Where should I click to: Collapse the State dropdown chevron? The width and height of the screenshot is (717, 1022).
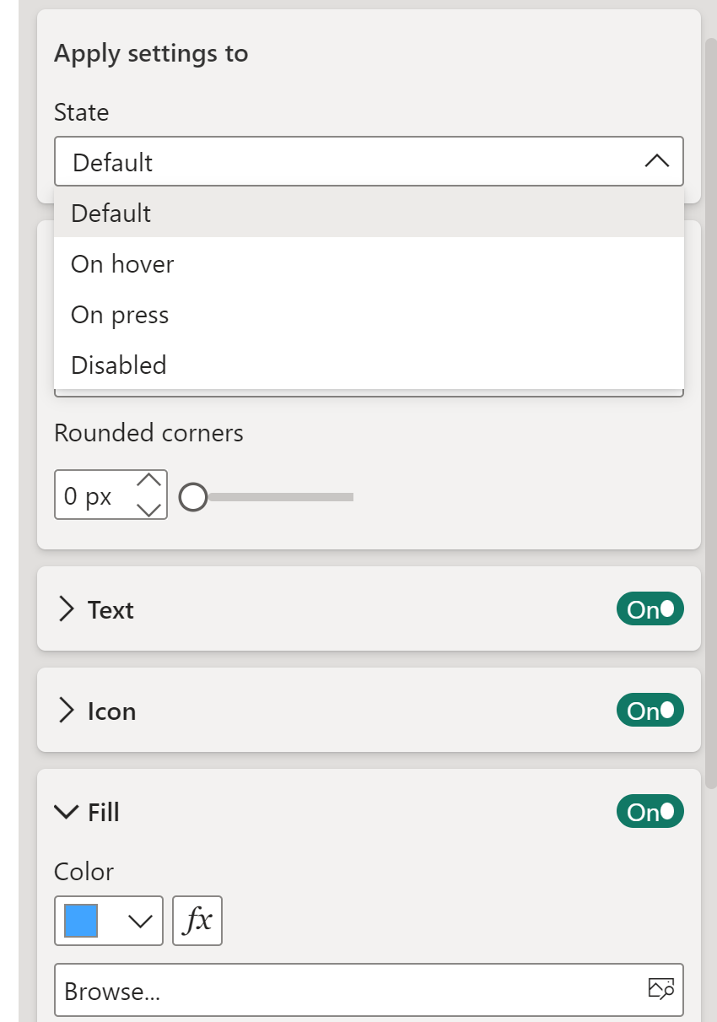(656, 161)
